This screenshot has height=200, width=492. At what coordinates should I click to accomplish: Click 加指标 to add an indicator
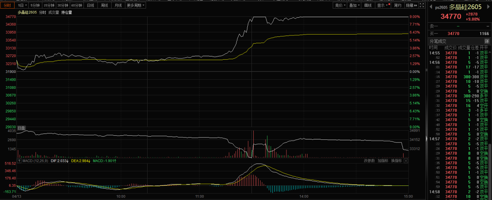tap(383, 160)
